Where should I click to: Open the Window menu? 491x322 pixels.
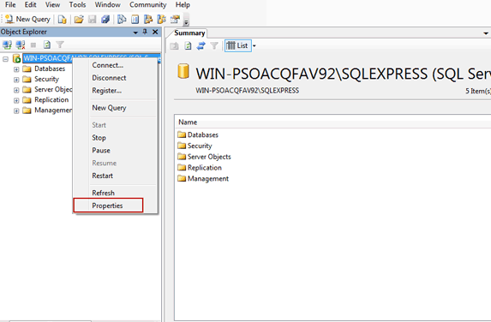pos(108,4)
